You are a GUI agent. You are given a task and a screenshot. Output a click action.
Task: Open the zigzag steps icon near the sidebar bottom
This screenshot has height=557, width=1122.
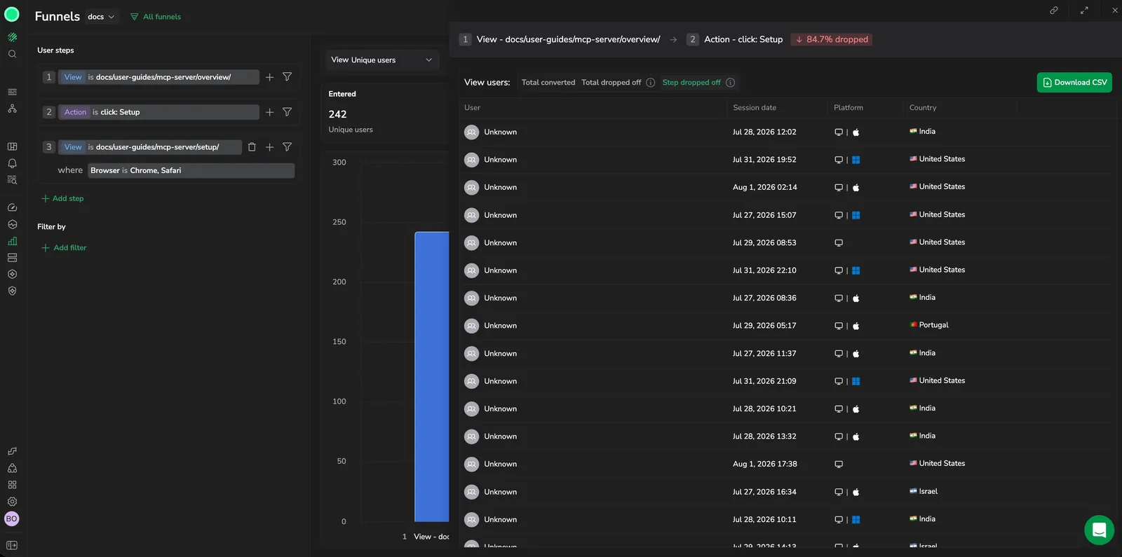(12, 451)
